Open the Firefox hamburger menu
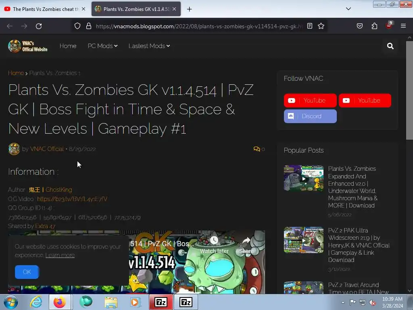413x310 pixels. (403, 26)
